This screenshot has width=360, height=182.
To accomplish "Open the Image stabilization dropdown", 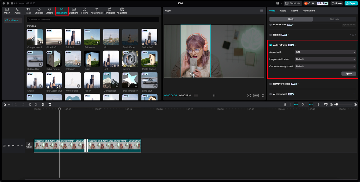I will point(325,59).
